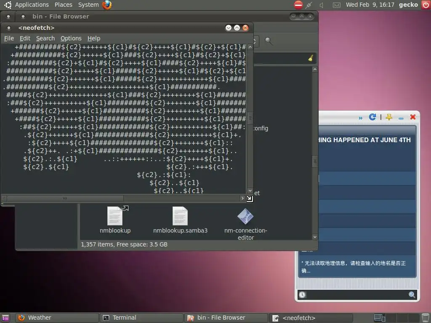The height and width of the screenshot is (323, 431).
Task: Open the red power session button
Action: click(426, 5)
